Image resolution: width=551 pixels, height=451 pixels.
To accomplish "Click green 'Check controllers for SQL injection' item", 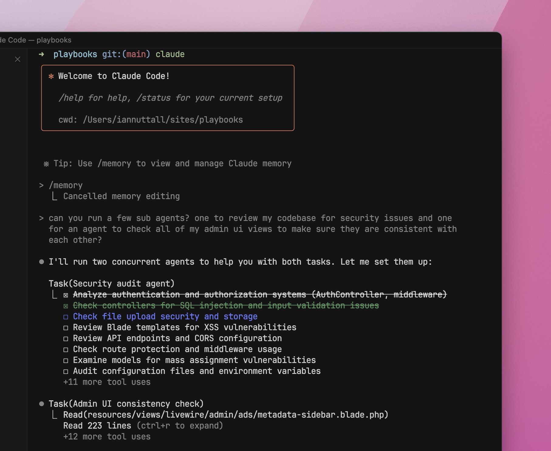I will click(226, 306).
